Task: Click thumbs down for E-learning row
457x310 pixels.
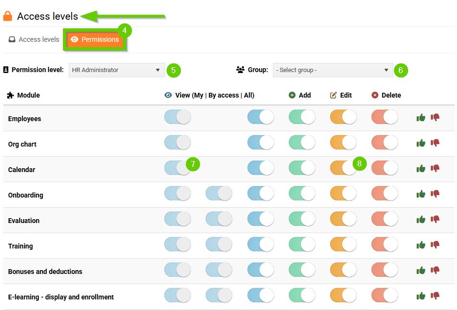Action: [435, 296]
